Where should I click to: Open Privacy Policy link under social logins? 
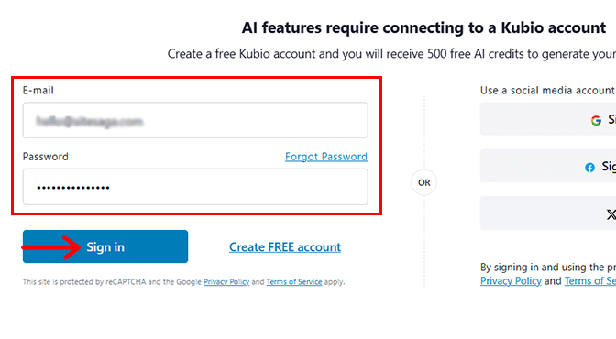coord(511,281)
